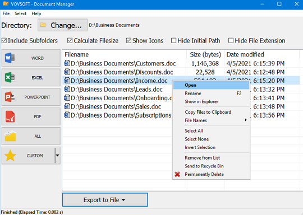Filter documents by the Word icon
This screenshot has height=215, width=303.
coord(10,58)
